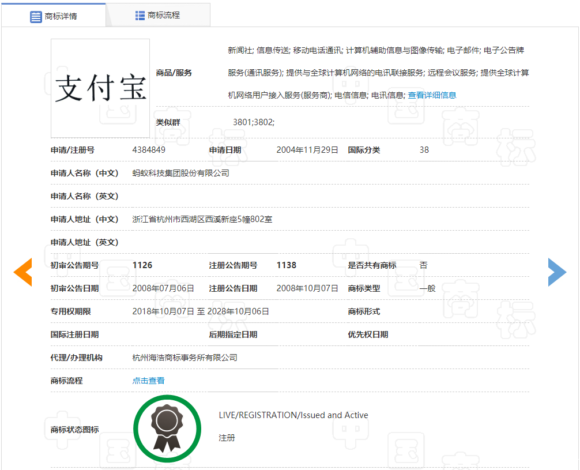Click the application date 2004年11月29日
The image size is (580, 470).
pyautogui.click(x=307, y=150)
